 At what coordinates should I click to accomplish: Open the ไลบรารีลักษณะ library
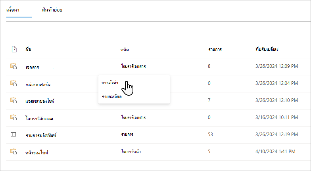point(40,118)
